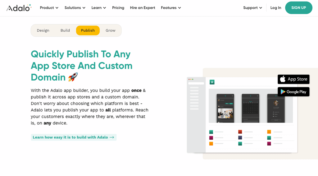
Task: Switch to the Design tab
Action: [x=43, y=30]
